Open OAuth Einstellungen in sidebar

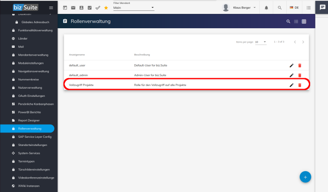tap(31, 96)
